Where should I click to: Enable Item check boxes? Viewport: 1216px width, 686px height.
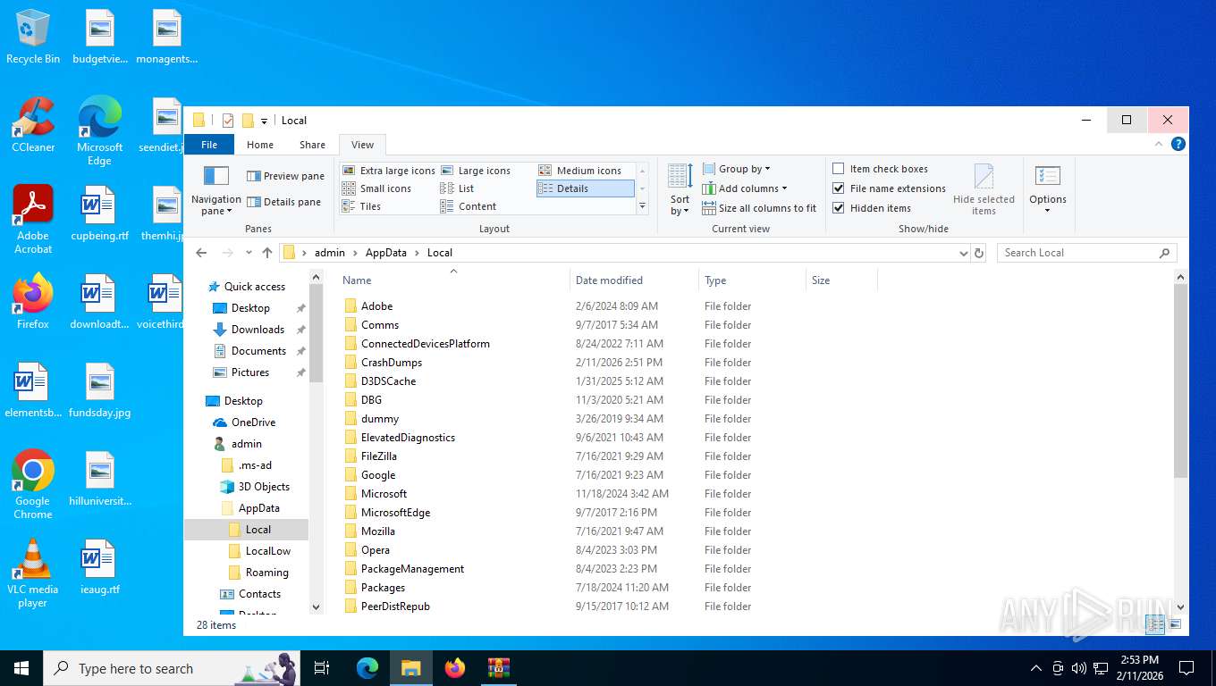[x=838, y=169]
